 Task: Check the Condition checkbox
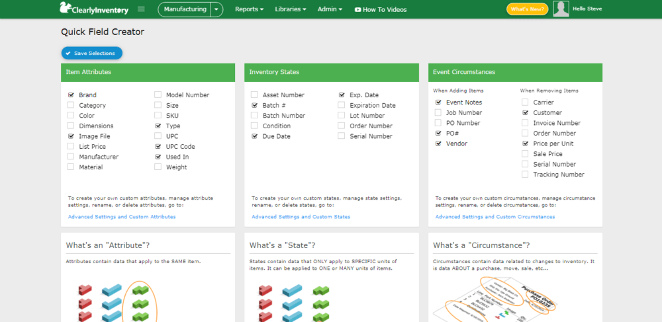click(x=255, y=126)
